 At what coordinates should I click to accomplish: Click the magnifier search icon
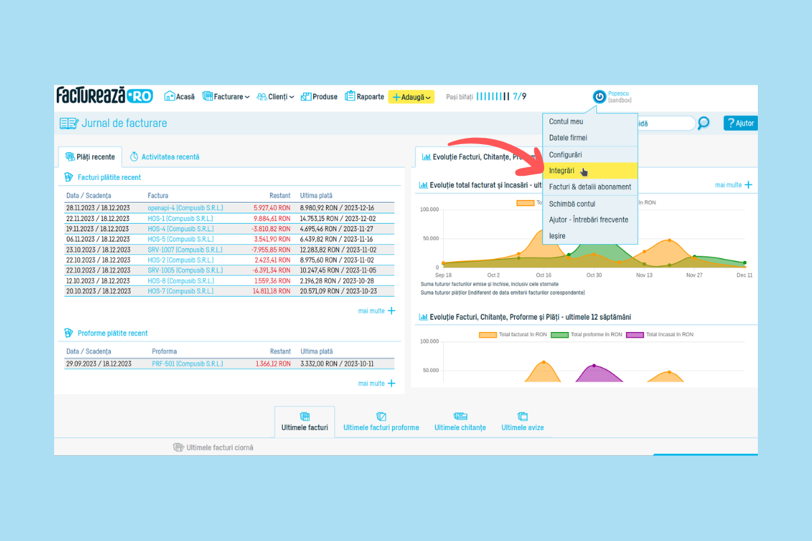[704, 123]
